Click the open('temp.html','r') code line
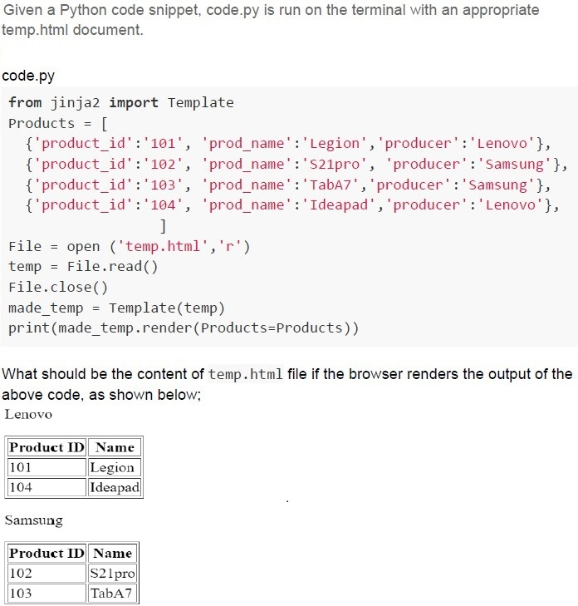The image size is (578, 606). 130,246
